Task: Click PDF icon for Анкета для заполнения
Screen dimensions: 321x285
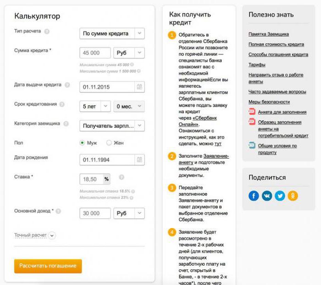Action: [x=252, y=111]
